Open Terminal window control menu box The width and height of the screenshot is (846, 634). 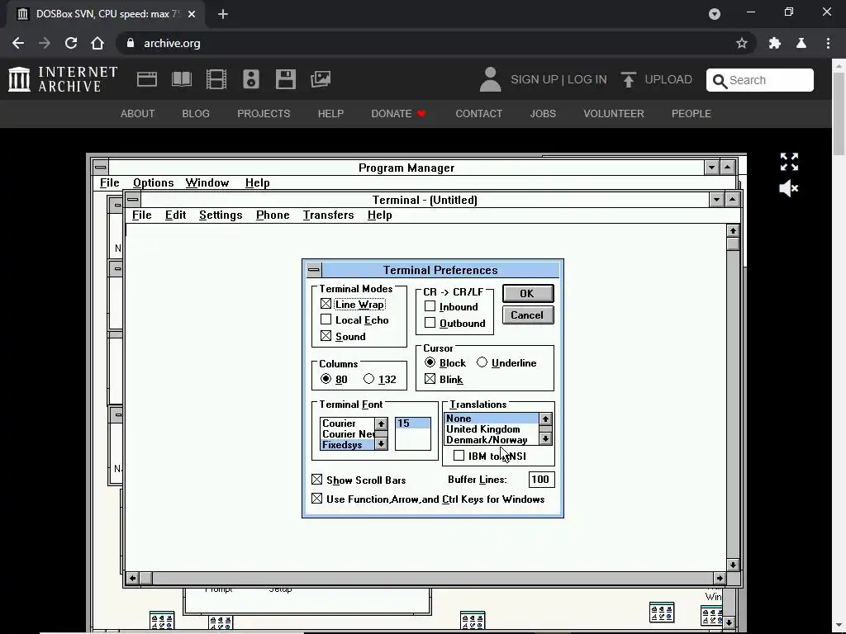coord(132,200)
